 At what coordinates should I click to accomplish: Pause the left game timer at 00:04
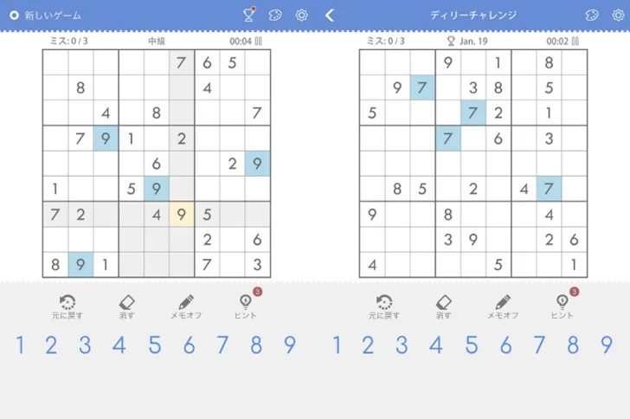coord(258,41)
